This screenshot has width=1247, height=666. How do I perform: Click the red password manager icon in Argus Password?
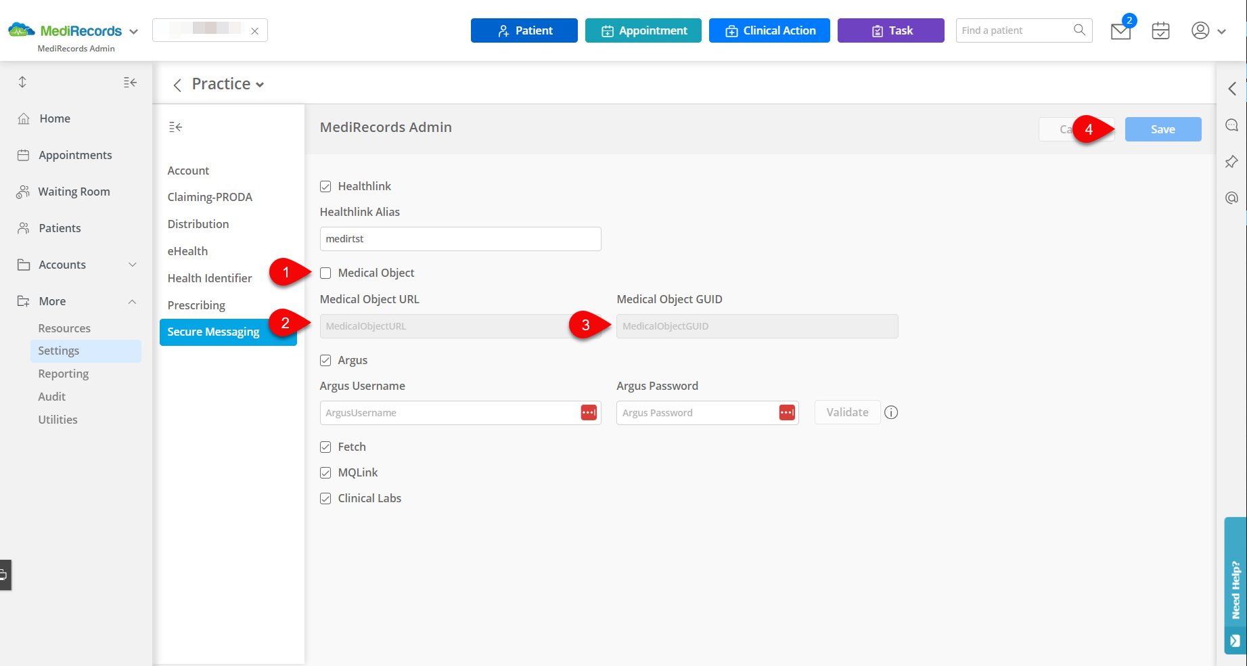point(787,412)
